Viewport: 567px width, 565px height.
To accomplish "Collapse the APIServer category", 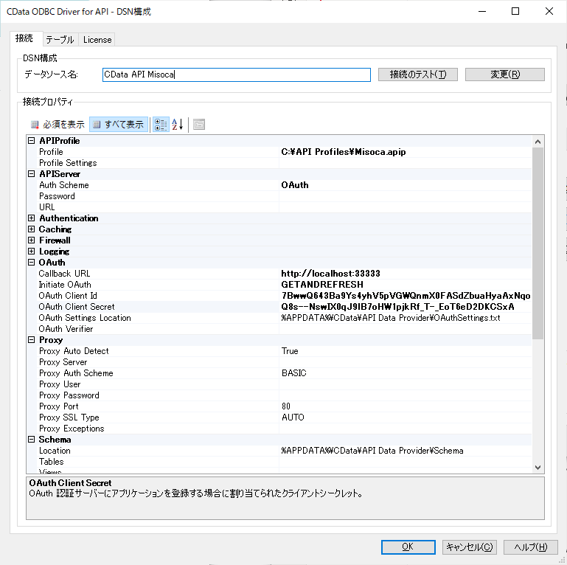I will click(x=32, y=174).
